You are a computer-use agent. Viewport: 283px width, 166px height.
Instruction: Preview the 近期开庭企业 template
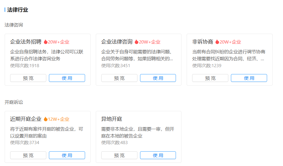click(28, 155)
